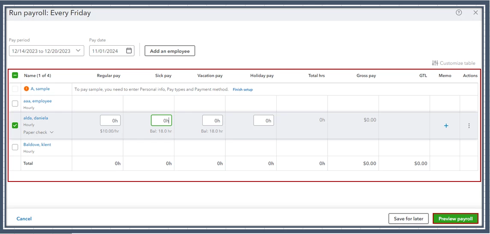Click the Total row GTL $0.00 value

(421, 164)
